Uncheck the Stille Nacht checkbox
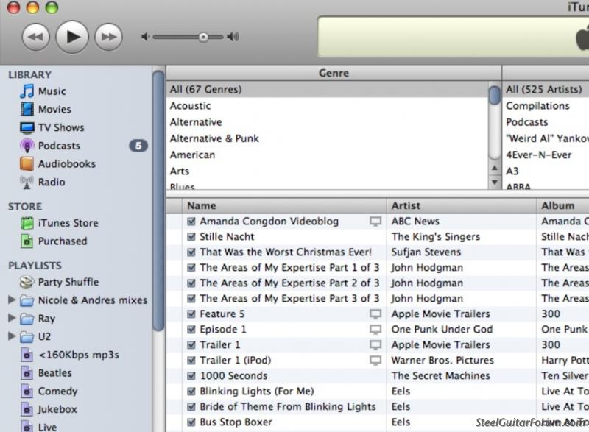 191,237
